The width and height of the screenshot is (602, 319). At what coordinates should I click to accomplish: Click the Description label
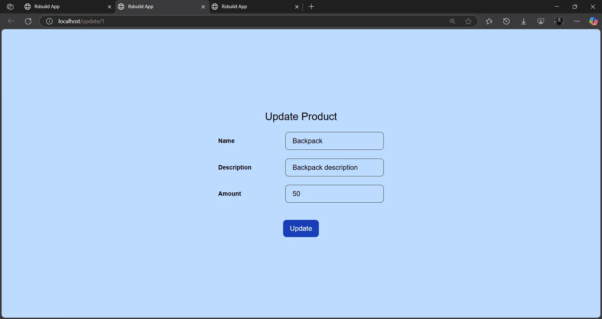235,167
